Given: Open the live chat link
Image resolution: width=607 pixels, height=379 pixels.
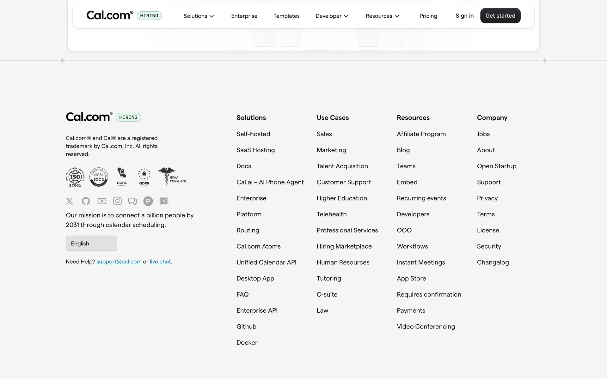Looking at the screenshot, I should (160, 262).
